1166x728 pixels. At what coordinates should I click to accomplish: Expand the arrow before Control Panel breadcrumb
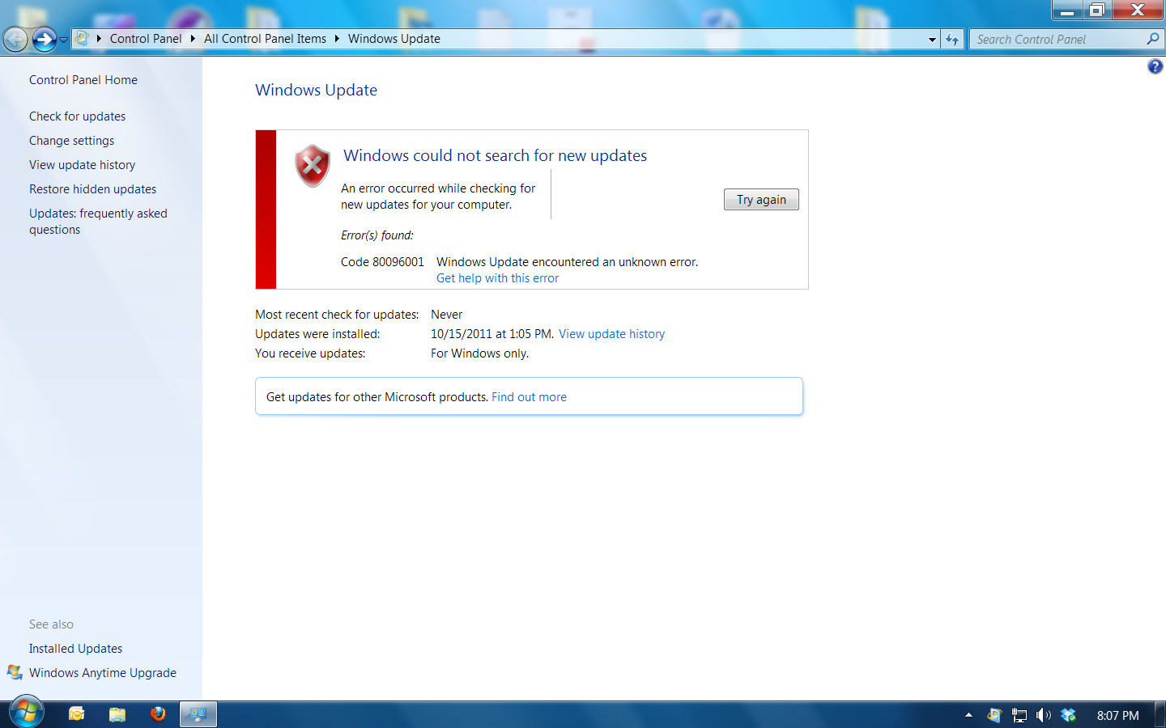(x=99, y=38)
